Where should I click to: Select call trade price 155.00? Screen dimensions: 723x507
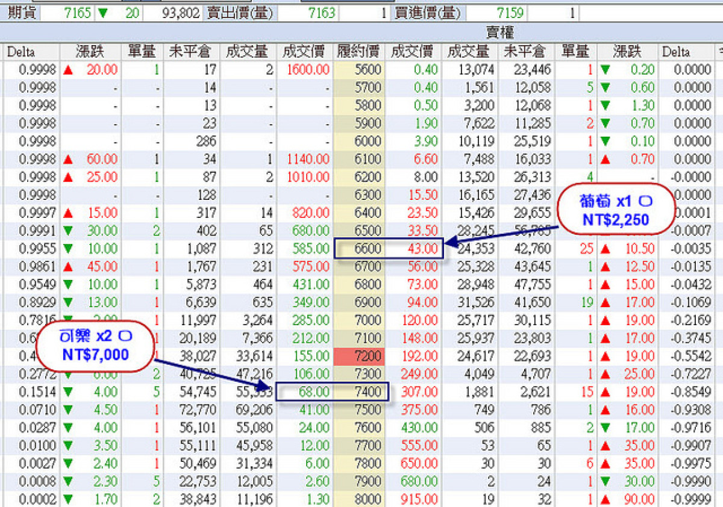click(x=311, y=356)
